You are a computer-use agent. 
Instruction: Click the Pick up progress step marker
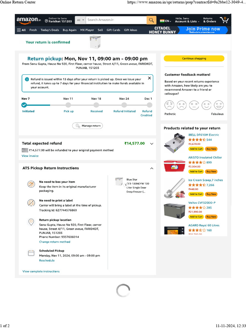point(68,105)
